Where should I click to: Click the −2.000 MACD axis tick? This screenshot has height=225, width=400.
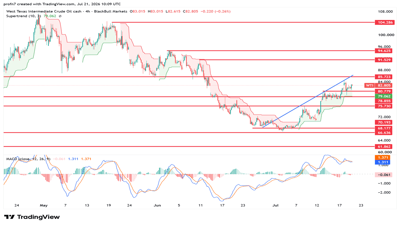(385, 192)
